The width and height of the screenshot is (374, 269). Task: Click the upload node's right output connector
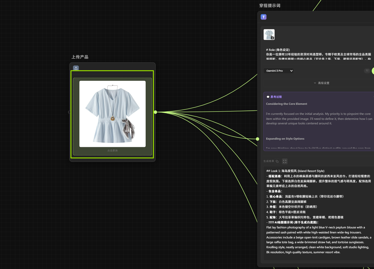tap(155, 112)
